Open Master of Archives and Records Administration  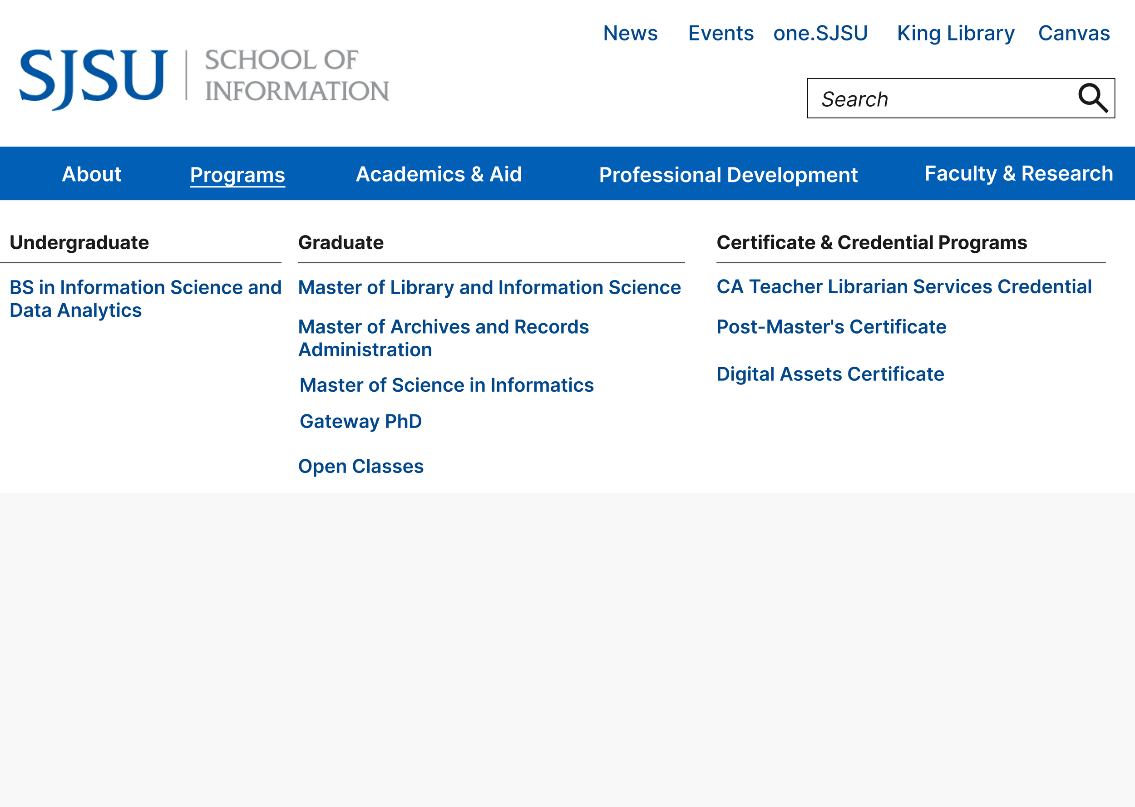[444, 339]
